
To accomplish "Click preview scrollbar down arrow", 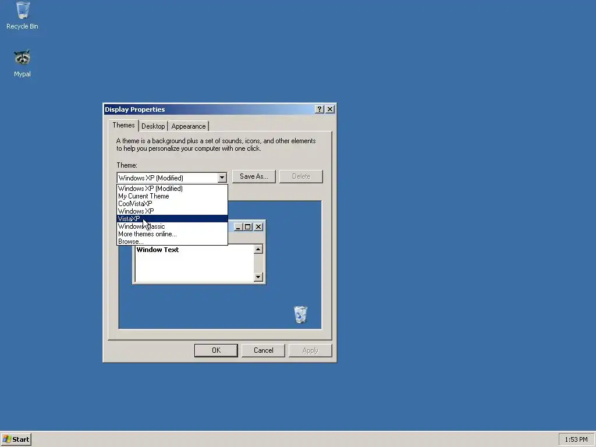I will (x=258, y=276).
